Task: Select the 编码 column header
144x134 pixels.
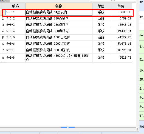Action: point(16,6)
